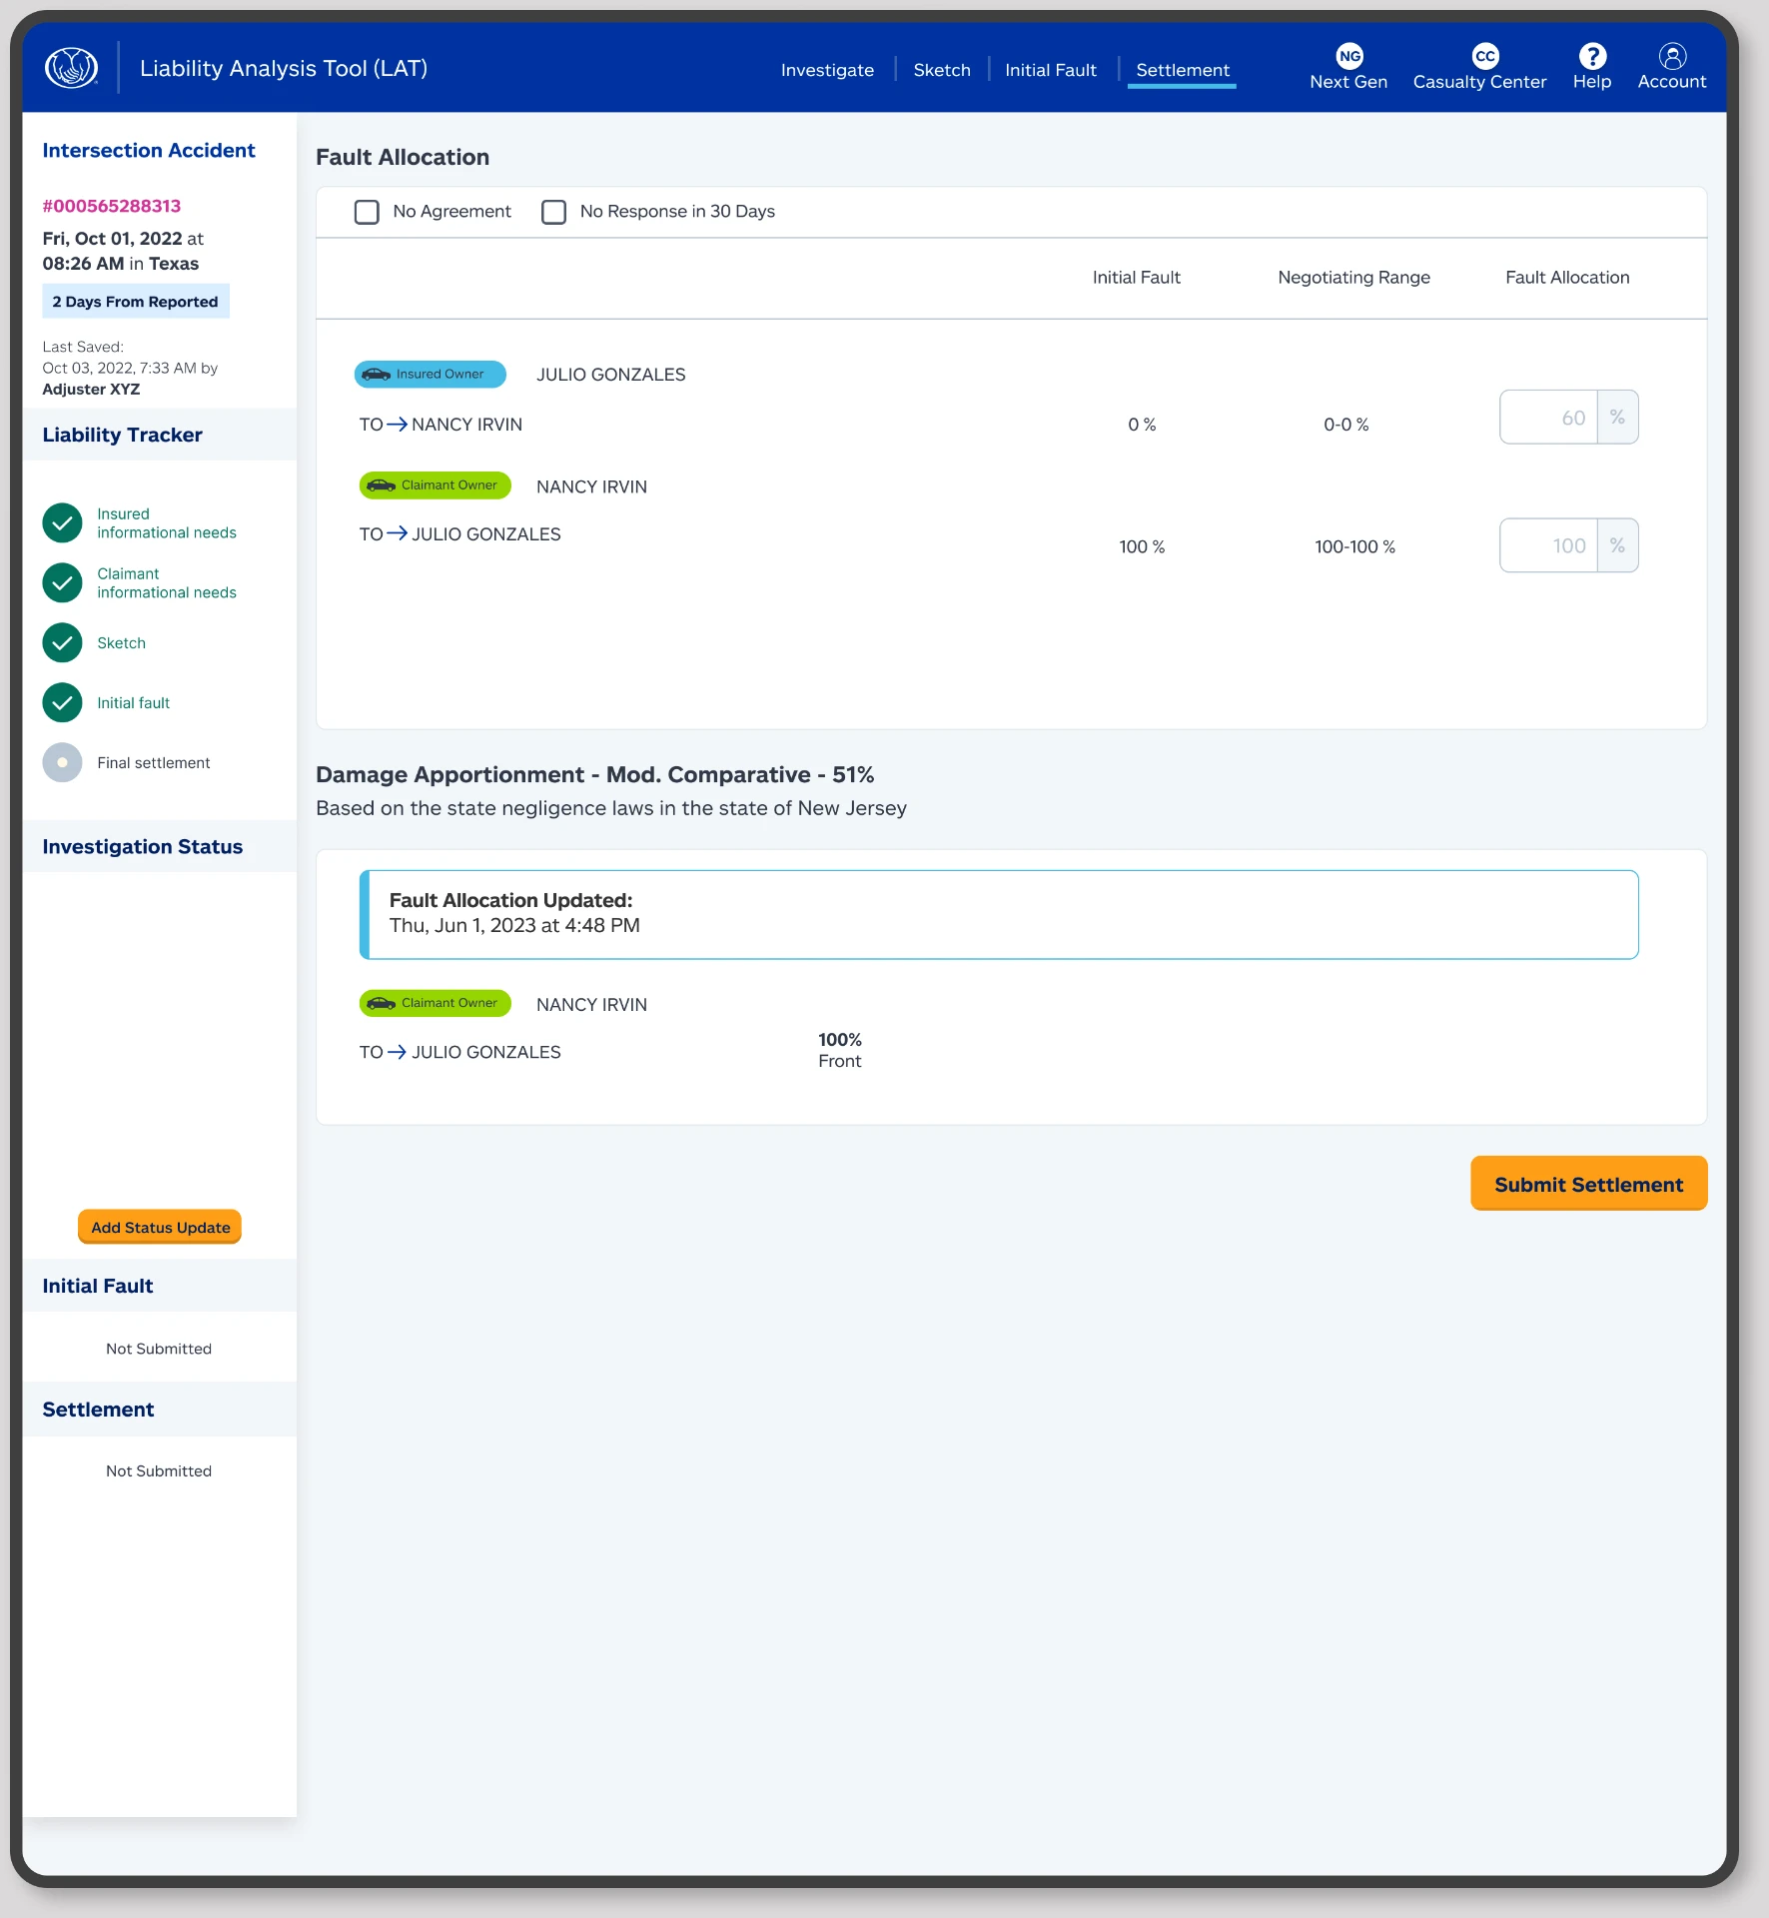Check the No Agreement checkbox
Image resolution: width=1769 pixels, height=1918 pixels.
(367, 212)
